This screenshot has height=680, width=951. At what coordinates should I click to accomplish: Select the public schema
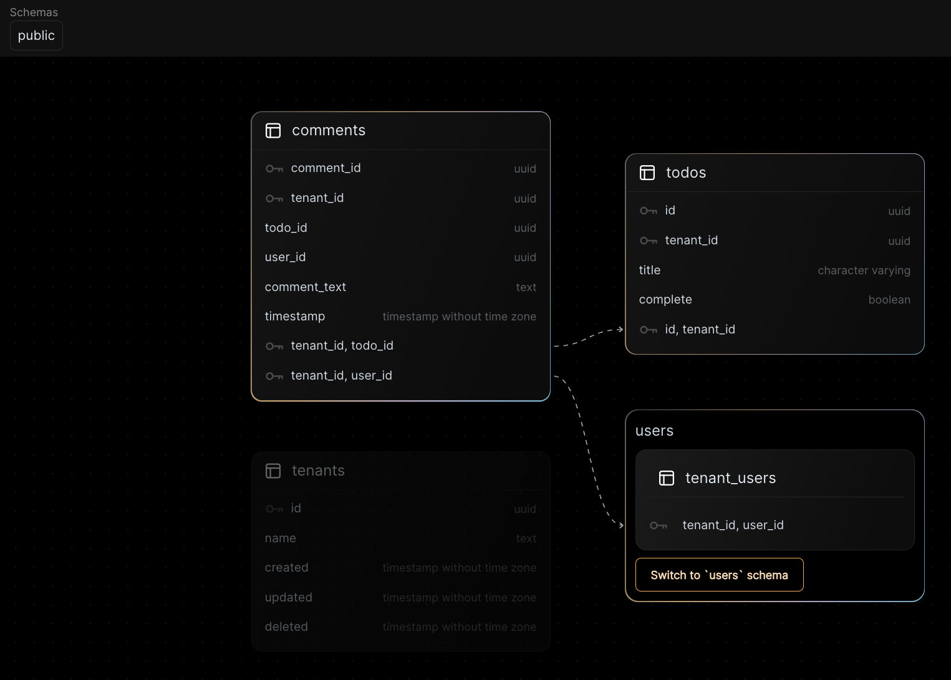pos(36,36)
